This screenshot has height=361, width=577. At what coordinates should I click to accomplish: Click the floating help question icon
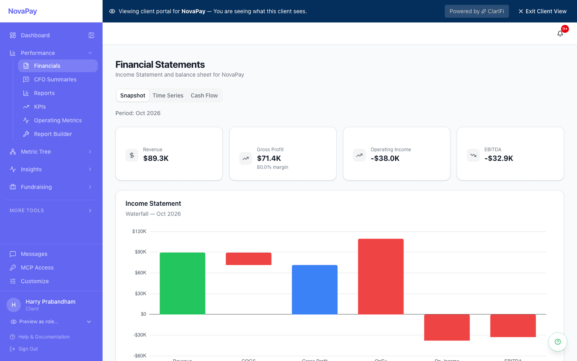tap(558, 342)
